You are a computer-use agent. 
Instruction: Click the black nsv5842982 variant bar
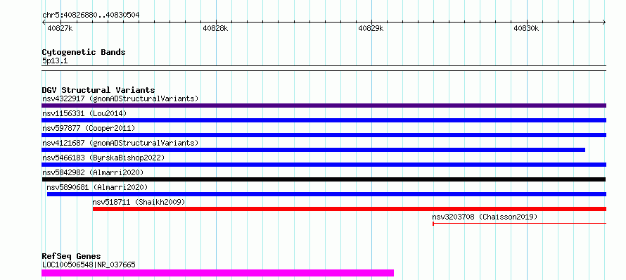324,179
